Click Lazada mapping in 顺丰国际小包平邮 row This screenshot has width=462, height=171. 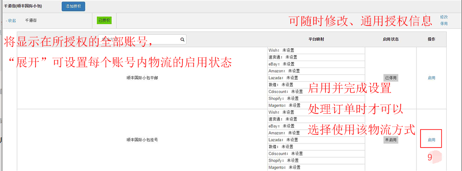[316, 78]
